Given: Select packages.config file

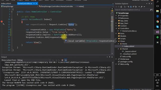Looking at the screenshot, I should pos(126,62).
